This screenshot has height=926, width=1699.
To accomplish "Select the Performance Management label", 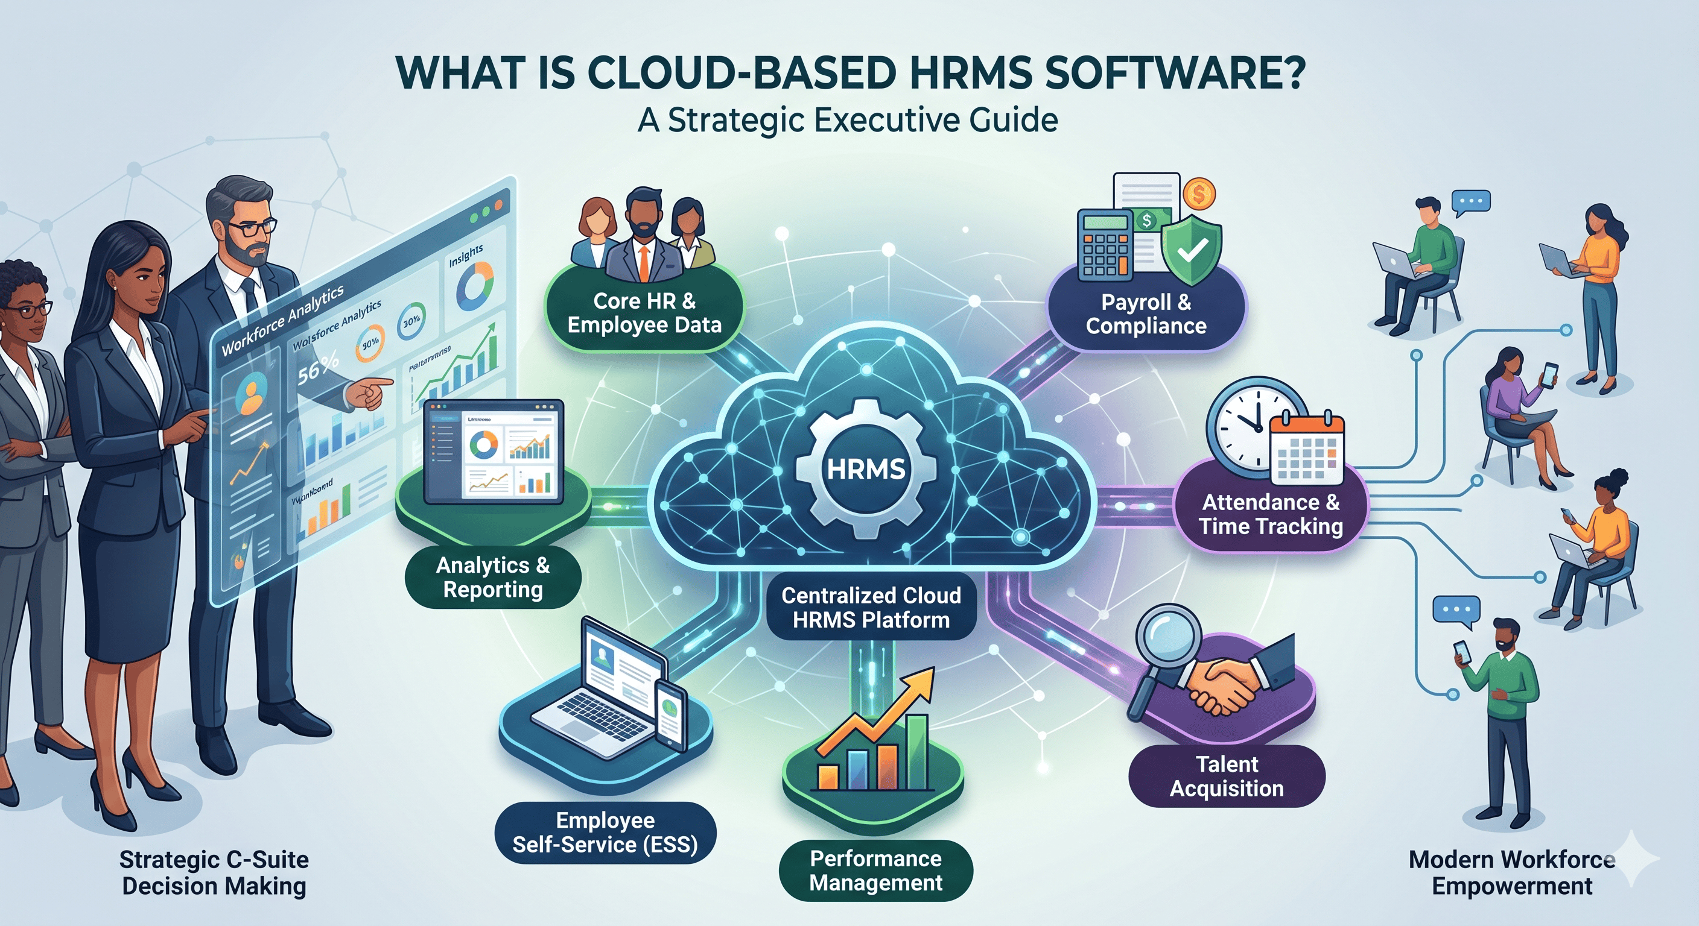I will coord(876,870).
